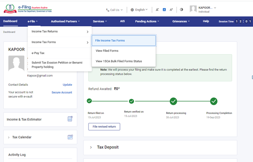Open the Call Us dropdown
253x162 pixels.
tap(115, 10)
